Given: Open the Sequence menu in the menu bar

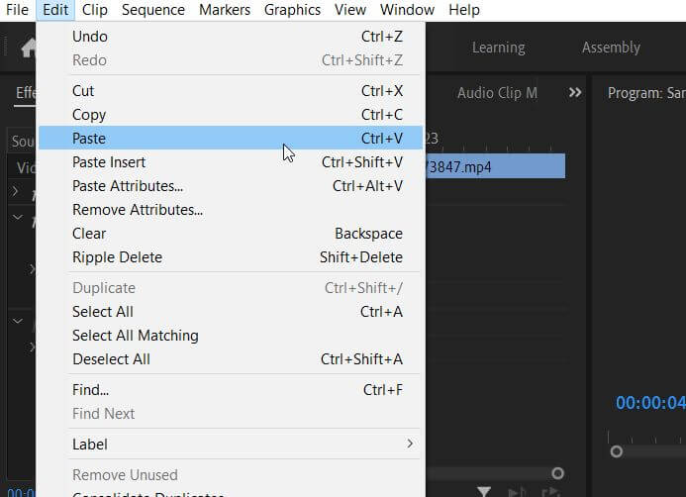Looking at the screenshot, I should pos(153,10).
